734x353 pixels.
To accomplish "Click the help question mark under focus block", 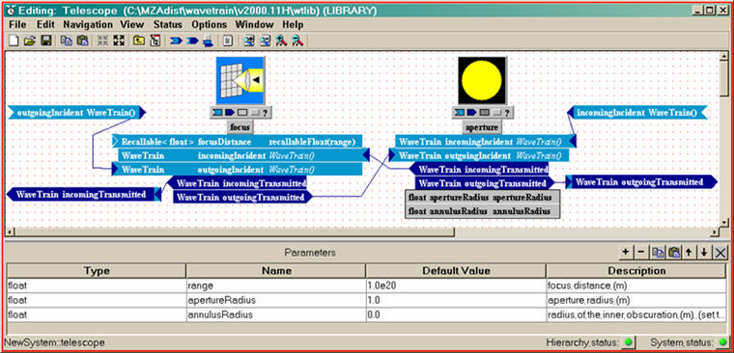I will pos(265,113).
